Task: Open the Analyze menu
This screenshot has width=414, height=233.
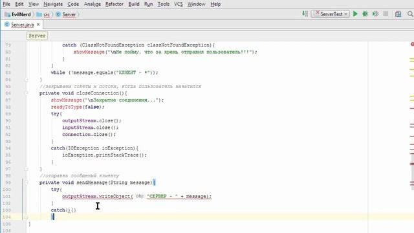Action: click(x=92, y=4)
